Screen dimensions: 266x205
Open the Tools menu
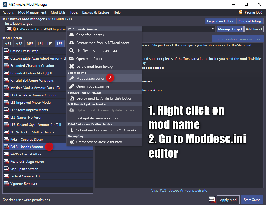[74, 12]
